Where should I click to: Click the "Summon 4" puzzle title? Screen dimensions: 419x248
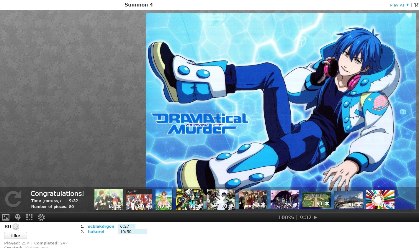139,5
